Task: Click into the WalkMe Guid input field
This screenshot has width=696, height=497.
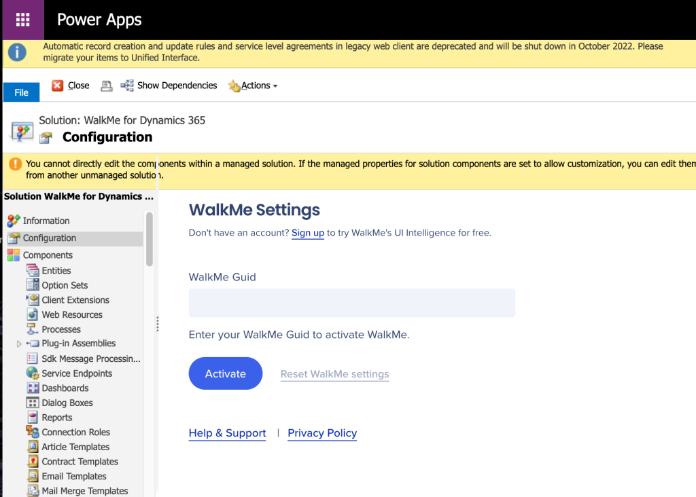Action: tap(351, 303)
